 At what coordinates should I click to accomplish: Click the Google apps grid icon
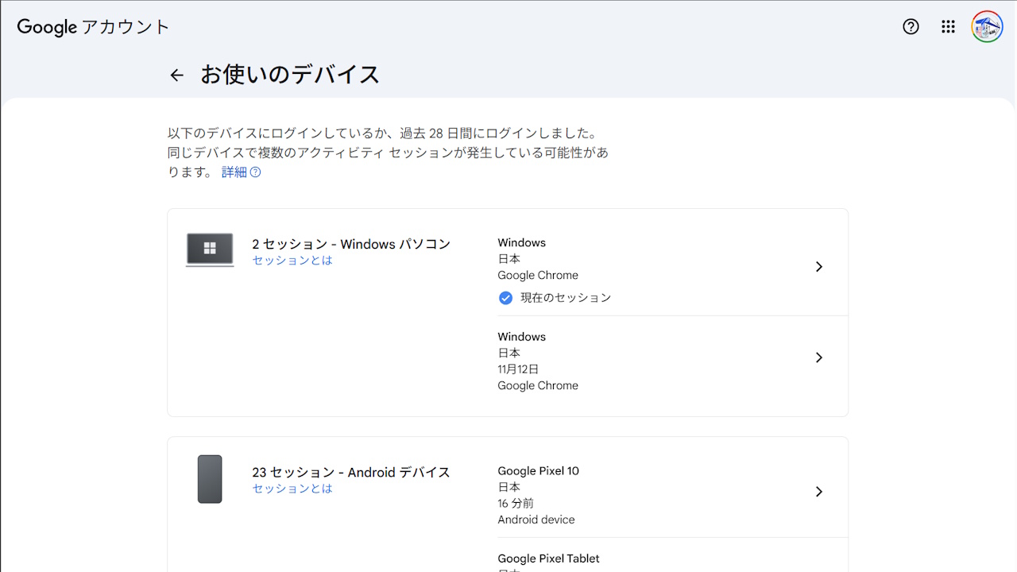(948, 26)
